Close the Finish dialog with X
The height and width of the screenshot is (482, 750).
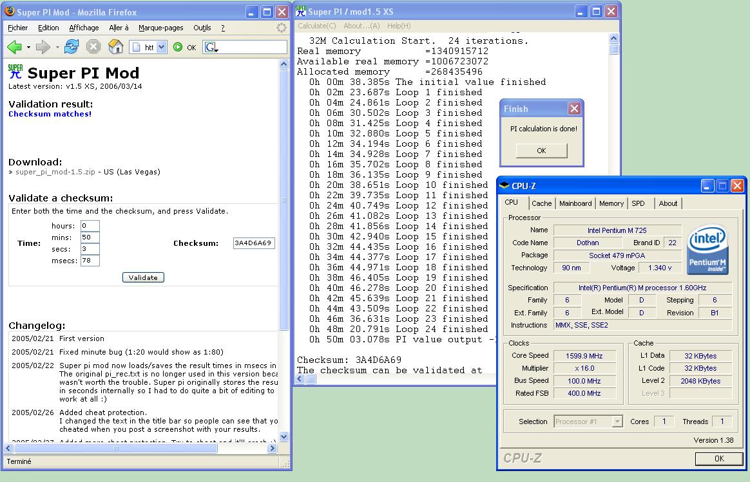click(574, 109)
